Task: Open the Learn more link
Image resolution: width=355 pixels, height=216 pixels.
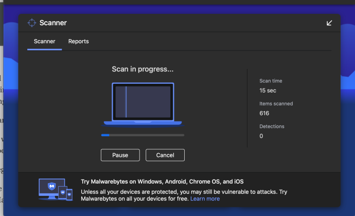Action: pos(205,199)
